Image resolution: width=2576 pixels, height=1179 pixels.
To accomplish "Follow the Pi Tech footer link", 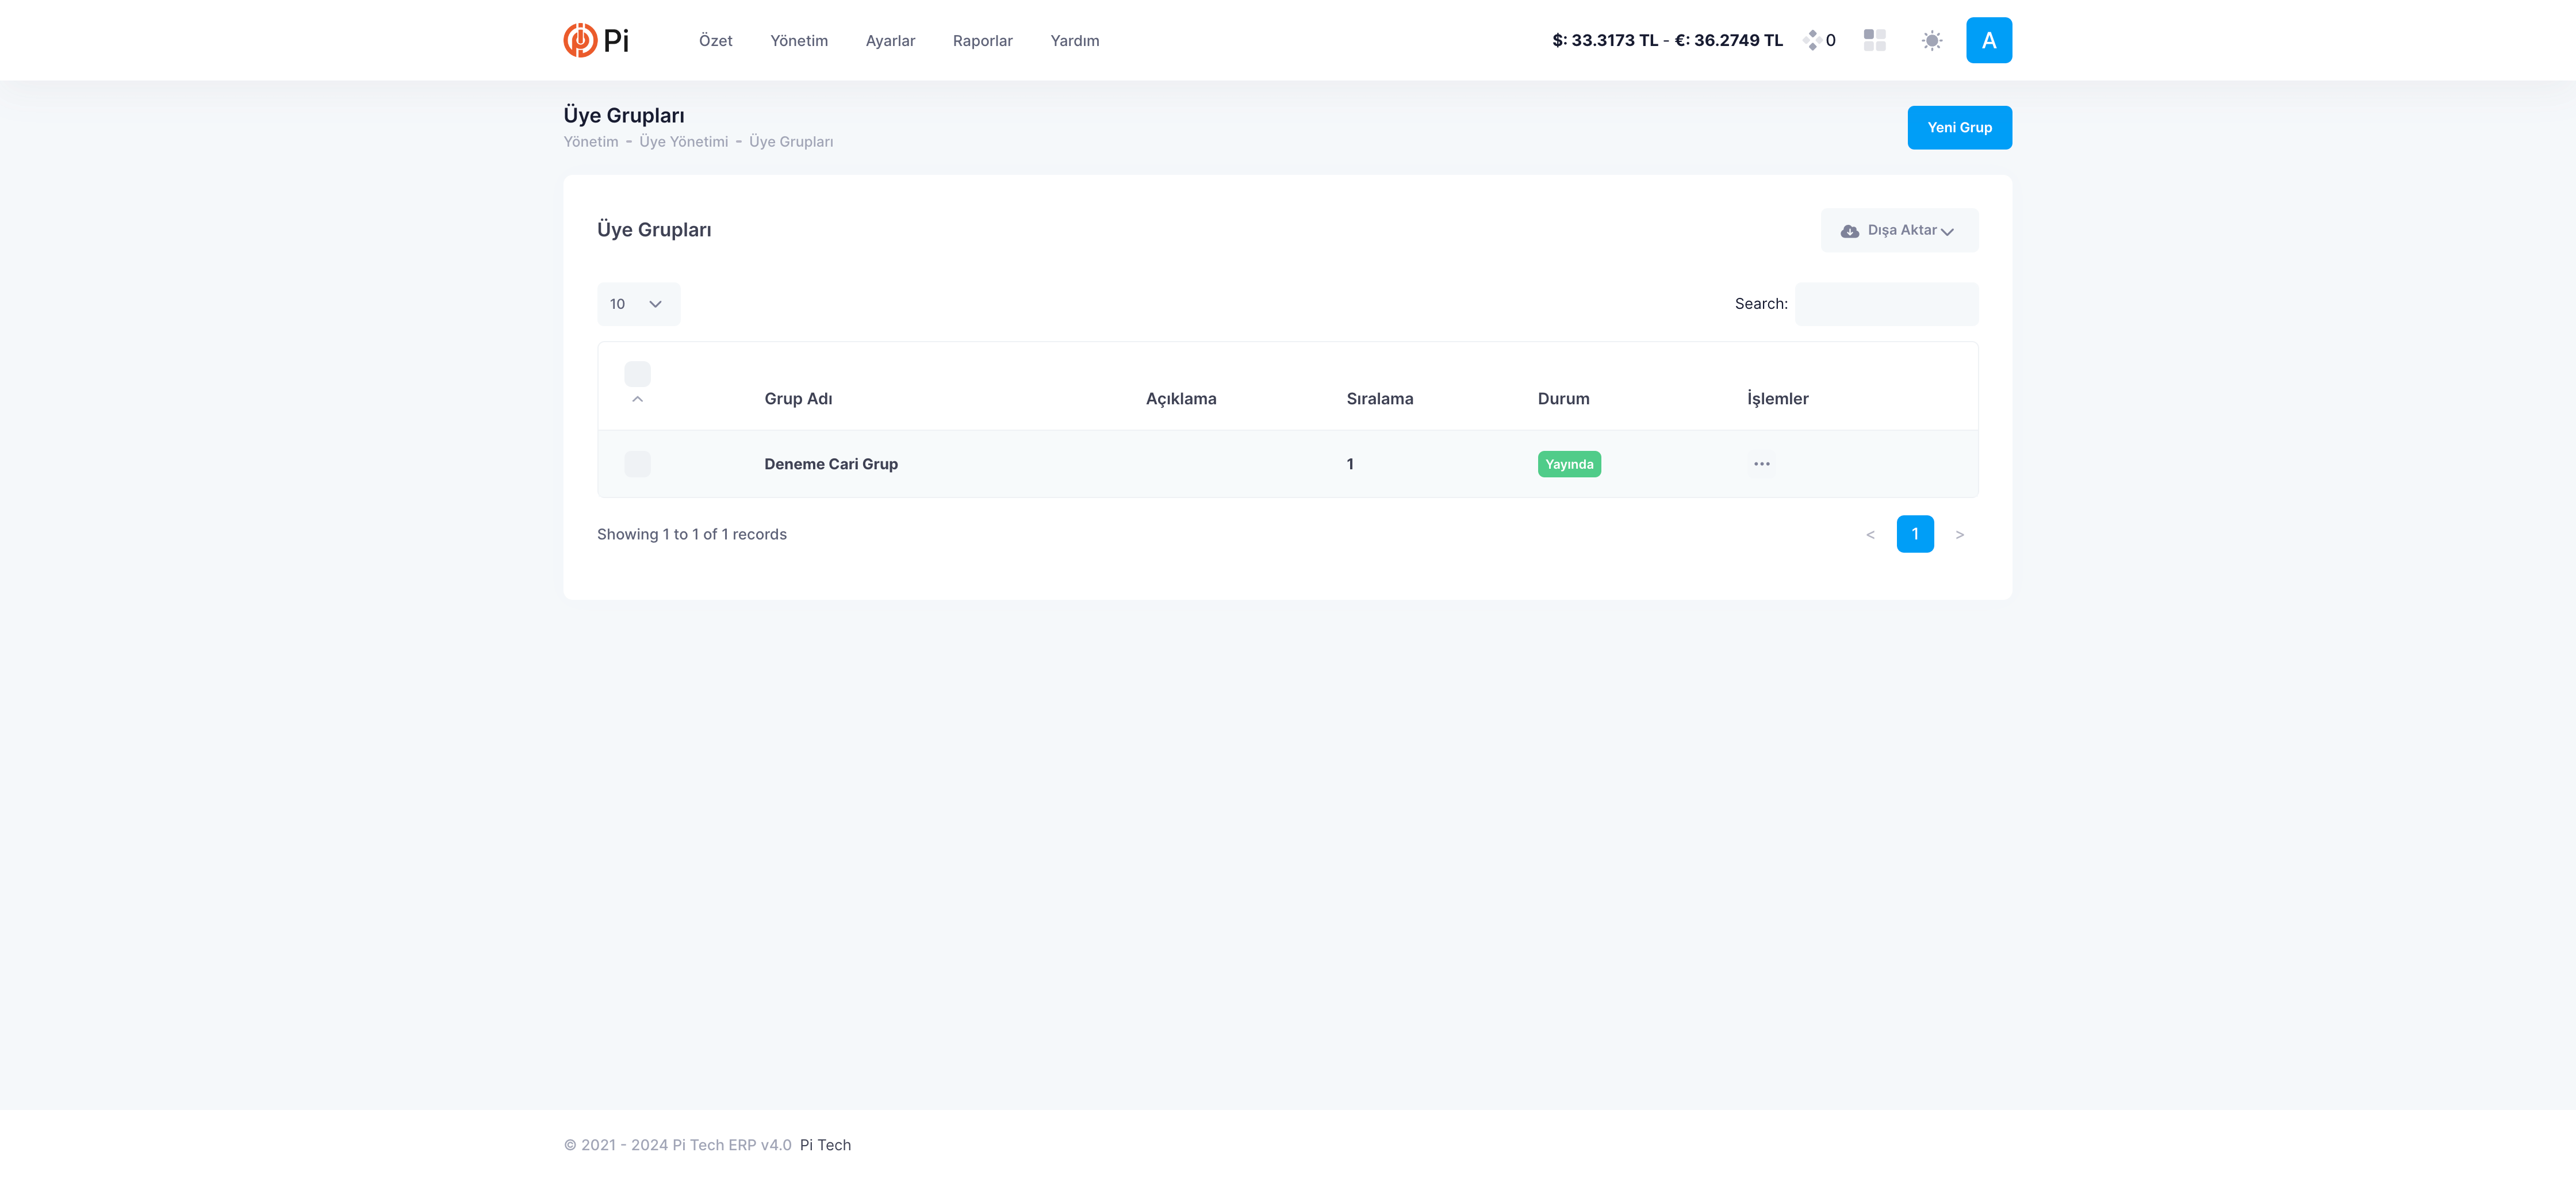I will point(824,1145).
